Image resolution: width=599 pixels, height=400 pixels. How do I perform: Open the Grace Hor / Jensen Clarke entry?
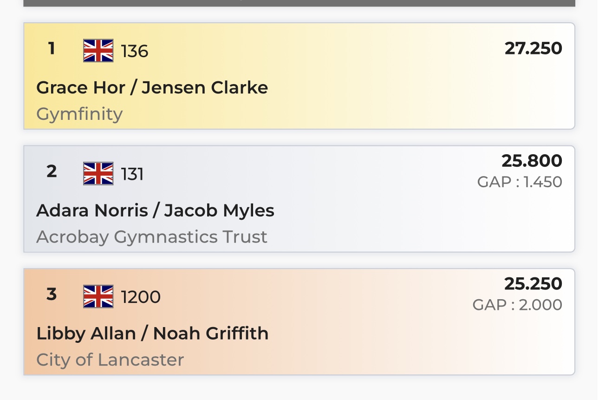[x=152, y=87]
